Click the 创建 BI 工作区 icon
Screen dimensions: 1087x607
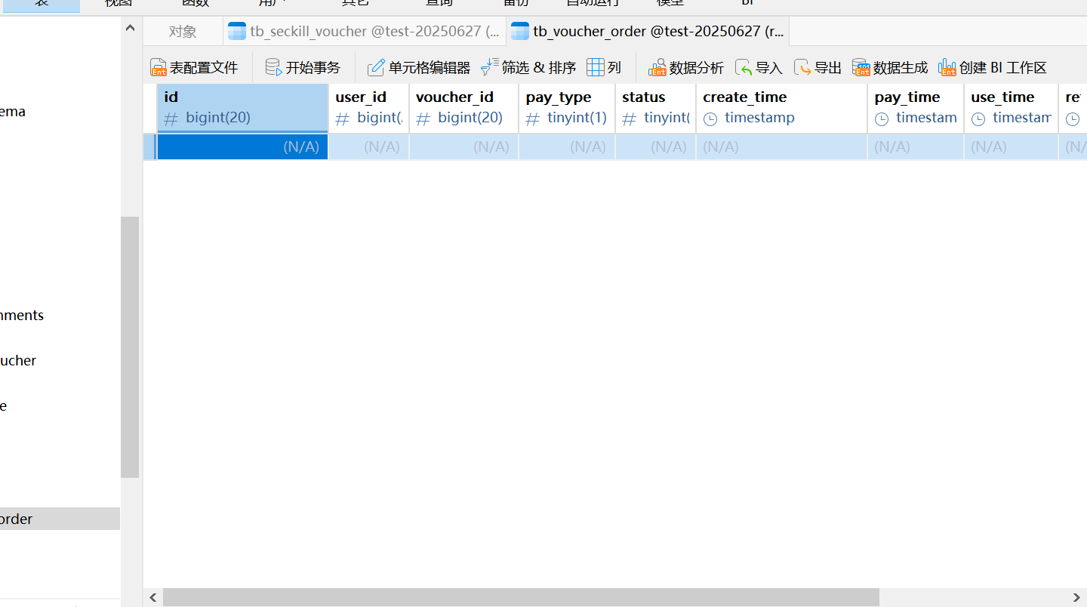coord(947,68)
